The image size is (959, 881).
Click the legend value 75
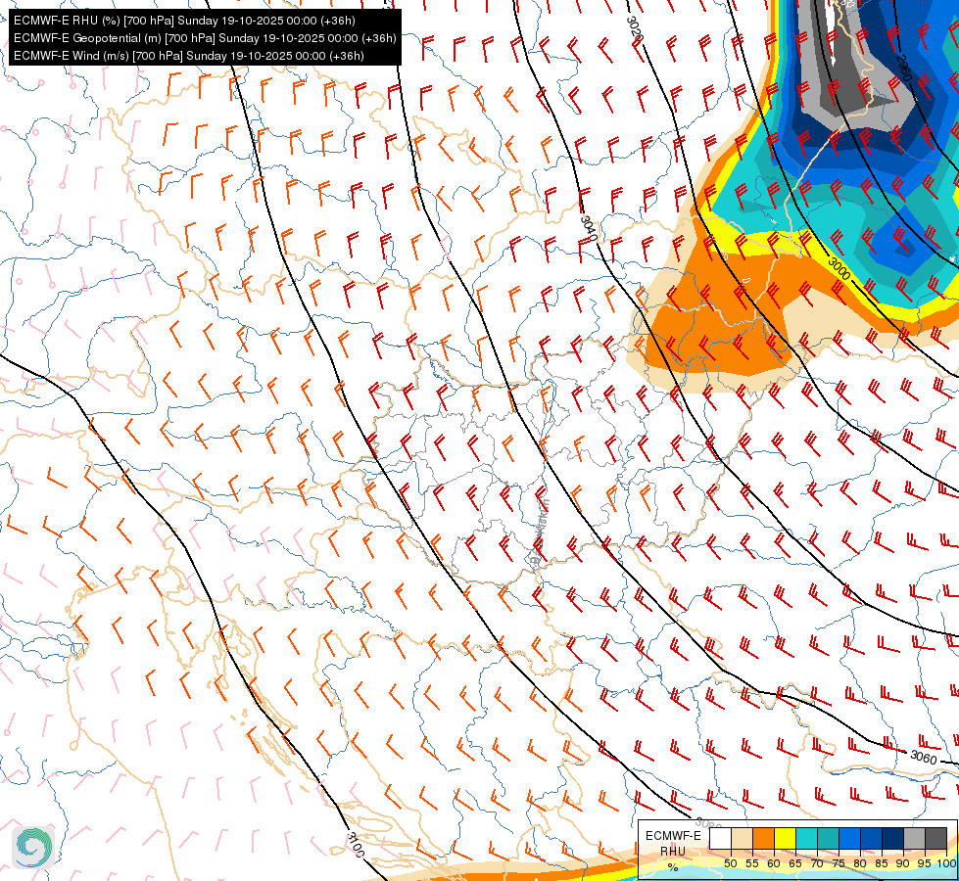[x=838, y=863]
